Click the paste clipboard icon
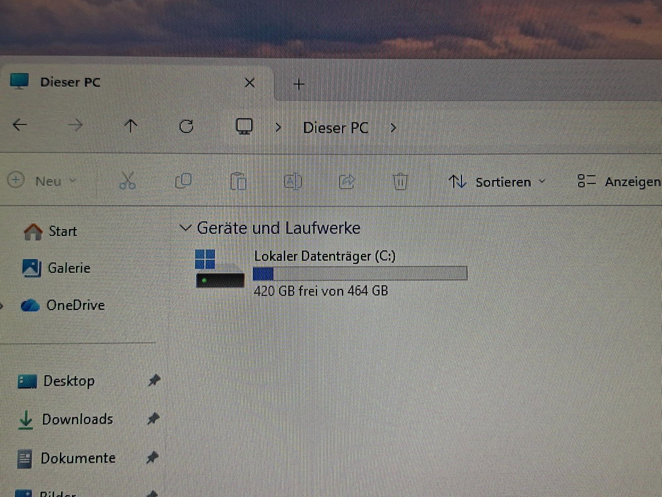 click(238, 181)
